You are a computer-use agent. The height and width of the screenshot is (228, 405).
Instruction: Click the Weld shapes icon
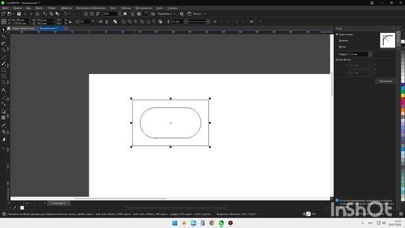(123, 22)
